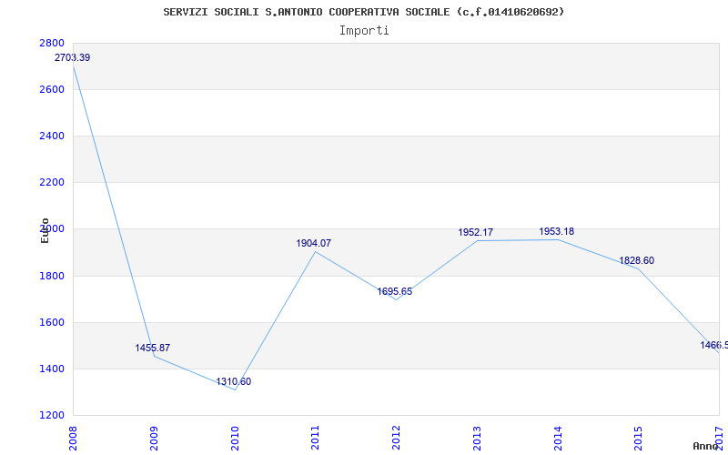This screenshot has height=455, width=728.
Task: Click the 1200 y-axis bottom label
Action: (52, 416)
